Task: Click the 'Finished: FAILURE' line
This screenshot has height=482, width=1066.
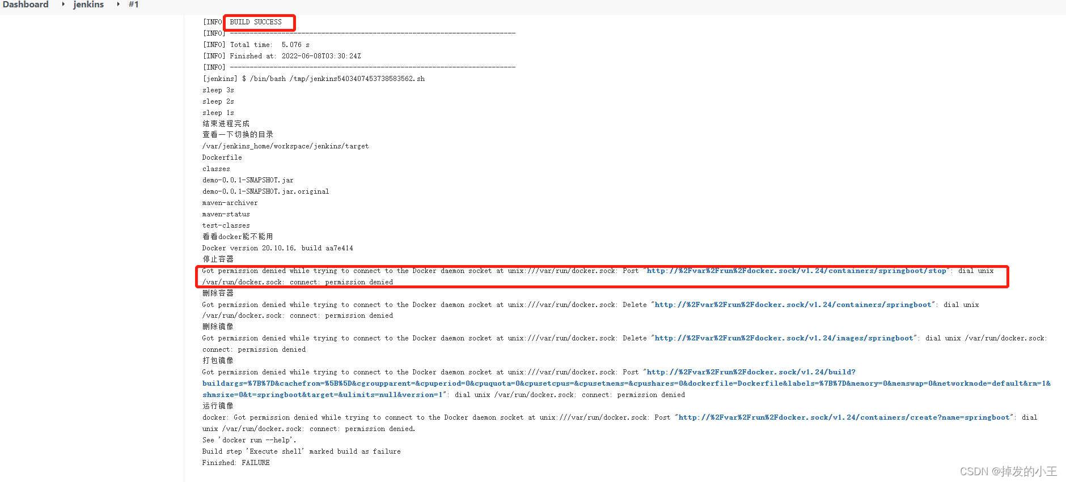Action: coord(236,463)
